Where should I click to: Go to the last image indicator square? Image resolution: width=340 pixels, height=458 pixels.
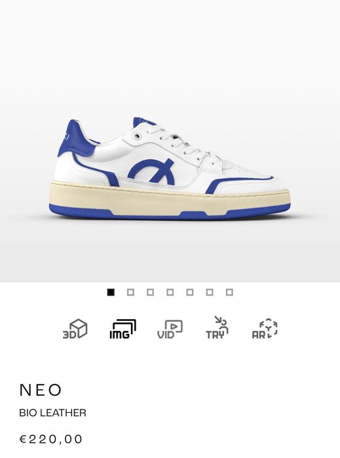229,292
